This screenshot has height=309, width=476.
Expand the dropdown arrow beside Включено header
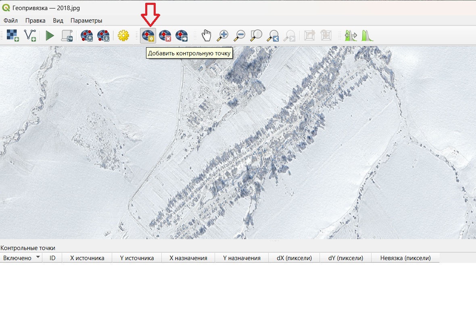38,257
